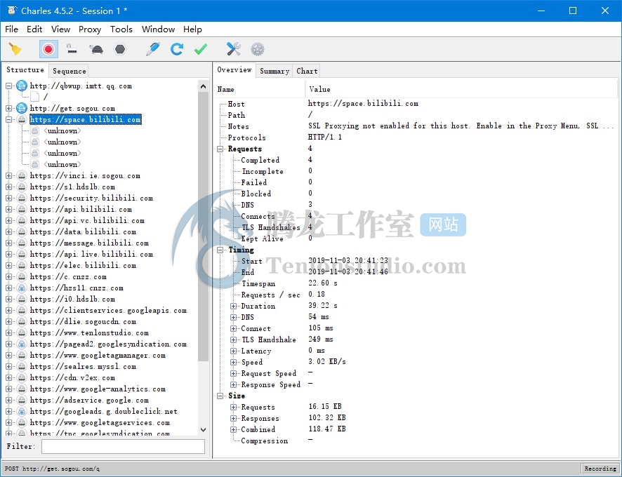Open the Tools wrench icon
The image size is (622, 477).
(x=233, y=49)
